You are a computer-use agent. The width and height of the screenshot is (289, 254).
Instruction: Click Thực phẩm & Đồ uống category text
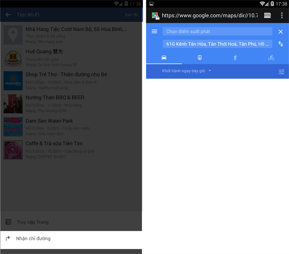[x=45, y=36]
